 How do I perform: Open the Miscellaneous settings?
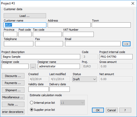tap(13, 97)
